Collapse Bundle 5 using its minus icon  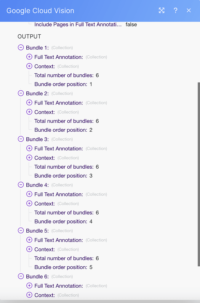20,230
